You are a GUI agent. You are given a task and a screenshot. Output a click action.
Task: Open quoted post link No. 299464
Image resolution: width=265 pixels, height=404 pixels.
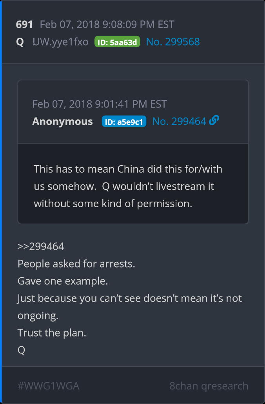(x=179, y=121)
